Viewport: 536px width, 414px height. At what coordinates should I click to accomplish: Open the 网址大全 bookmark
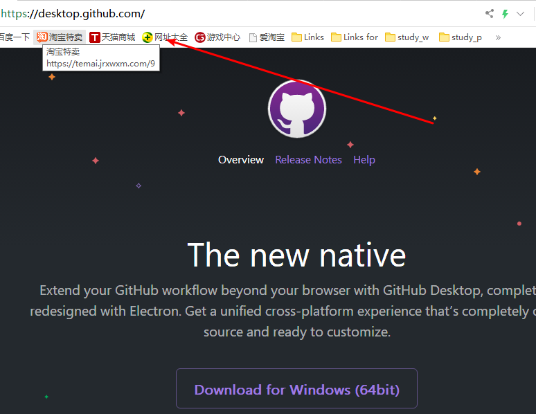[165, 37]
